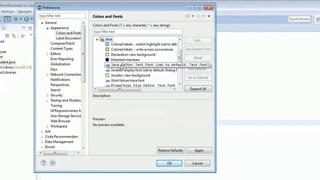The height and width of the screenshot is (180, 320).
Task: Open Keys preferences
Action: (54, 69)
